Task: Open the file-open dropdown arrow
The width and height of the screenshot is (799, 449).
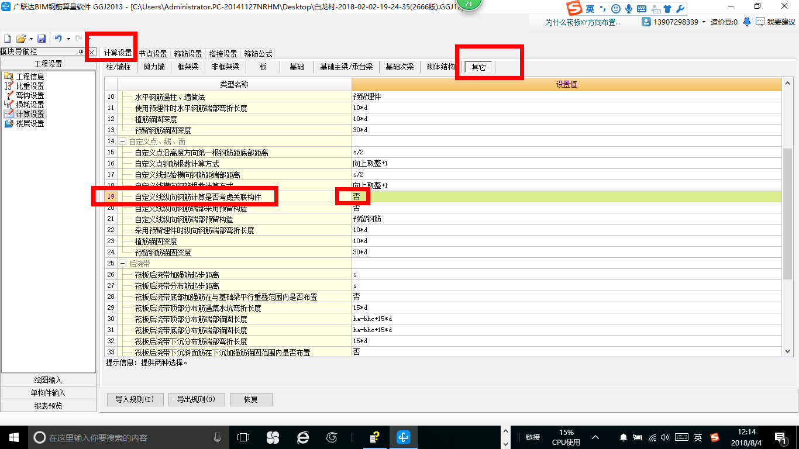Action: [x=30, y=39]
